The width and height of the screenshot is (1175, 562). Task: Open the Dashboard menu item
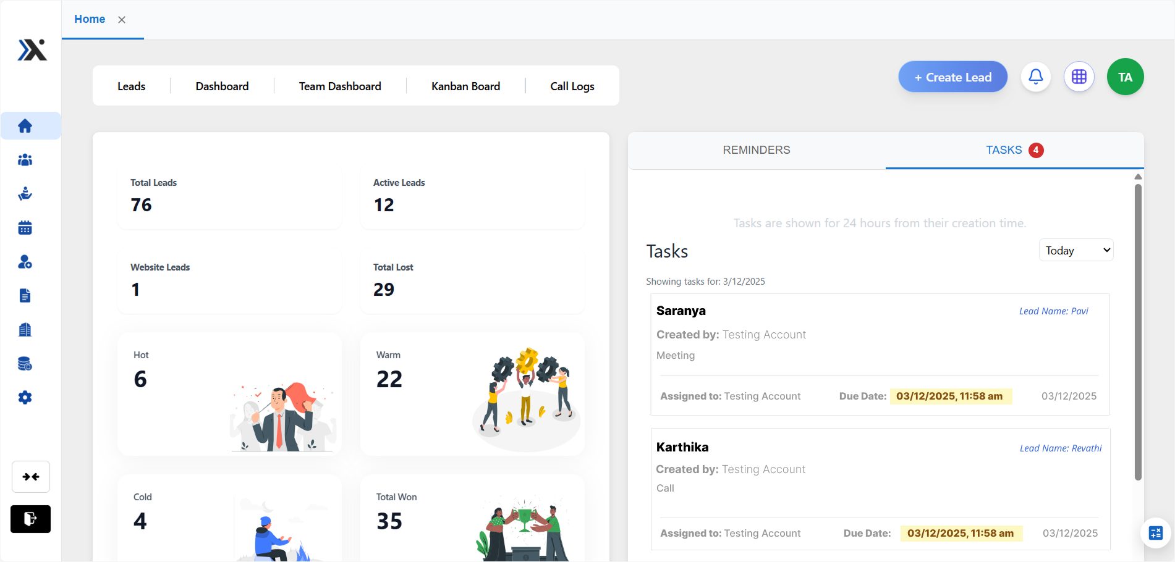pyautogui.click(x=223, y=86)
